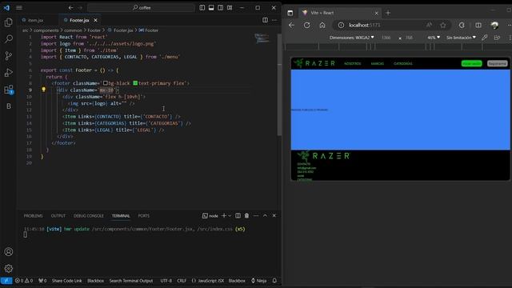Click the bg-black color swatch in code
This screenshot has height=288, width=512.
pyautogui.click(x=106, y=83)
